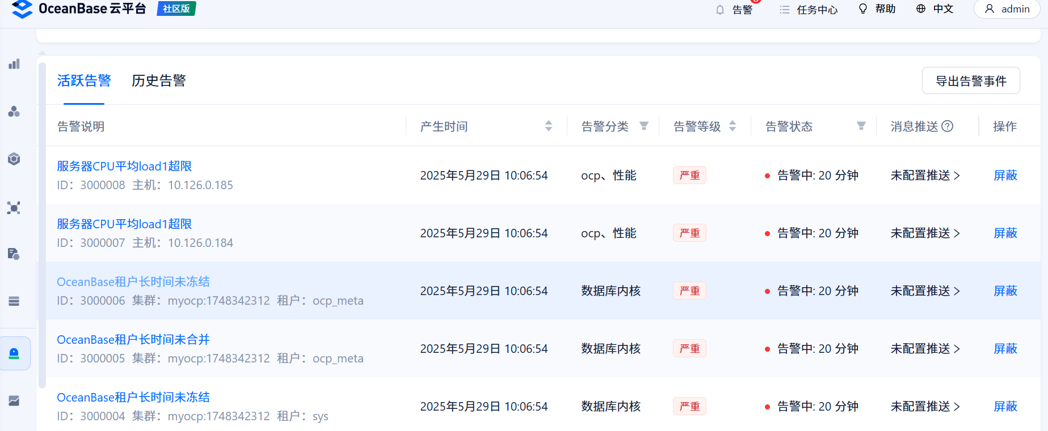Click 未配置推送 for alarm ID 3000006

[925, 291]
